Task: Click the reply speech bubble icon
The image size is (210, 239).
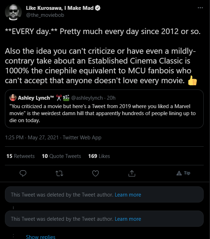Action: (23, 173)
